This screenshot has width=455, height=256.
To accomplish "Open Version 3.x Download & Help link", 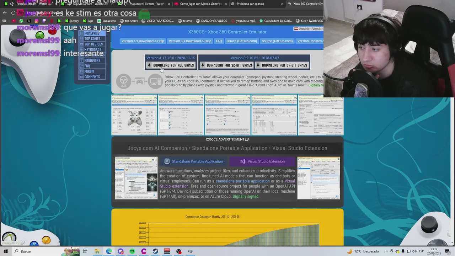I will 190,41.
